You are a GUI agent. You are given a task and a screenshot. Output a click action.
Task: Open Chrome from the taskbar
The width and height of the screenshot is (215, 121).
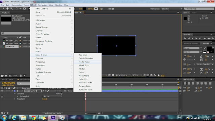(x=34, y=118)
